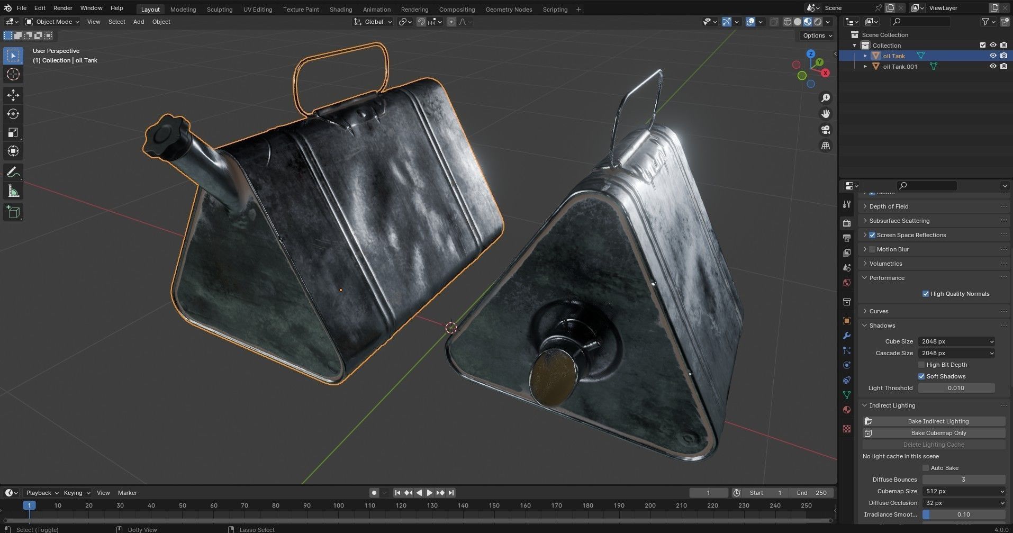Switch to Shading workspace tab

340,9
